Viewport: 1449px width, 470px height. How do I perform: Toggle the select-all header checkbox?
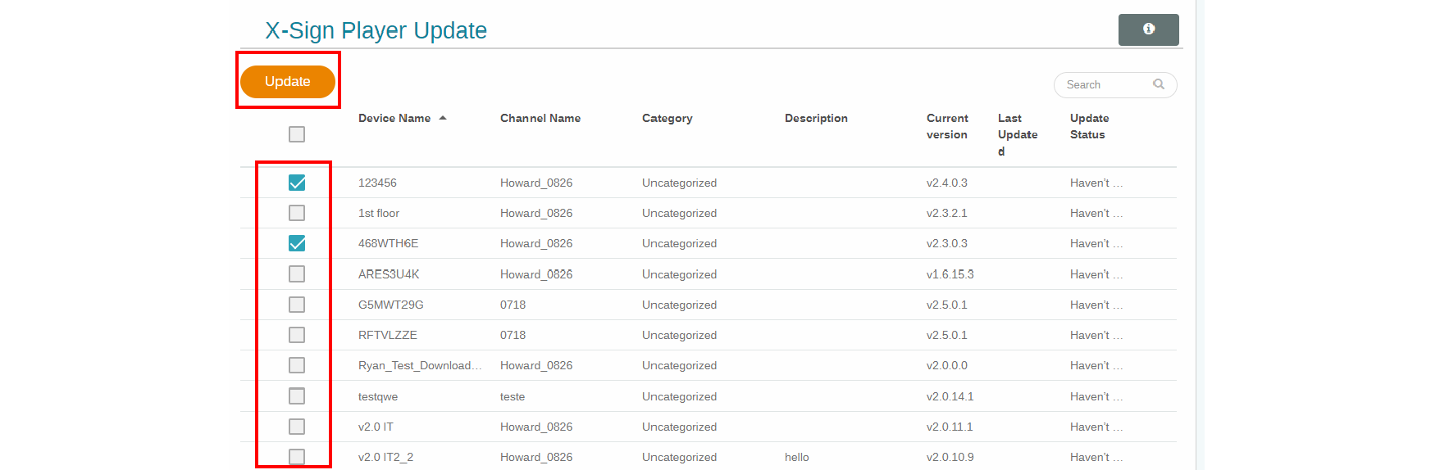click(297, 134)
